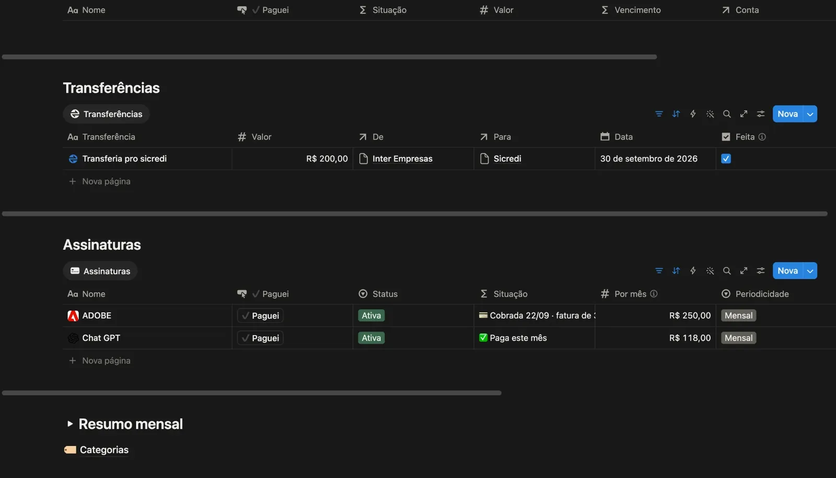This screenshot has width=836, height=478.
Task: Click the info icon next to Feita
Action: [762, 137]
